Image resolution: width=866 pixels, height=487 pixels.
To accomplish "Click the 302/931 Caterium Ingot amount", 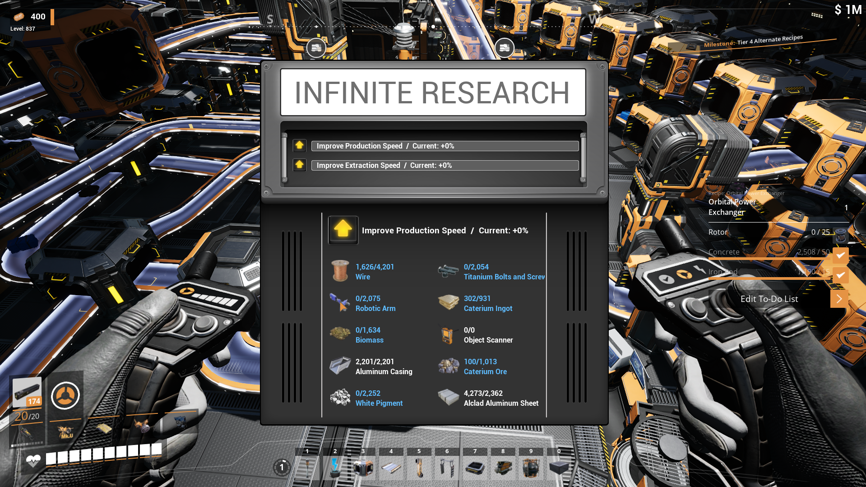I will click(477, 298).
